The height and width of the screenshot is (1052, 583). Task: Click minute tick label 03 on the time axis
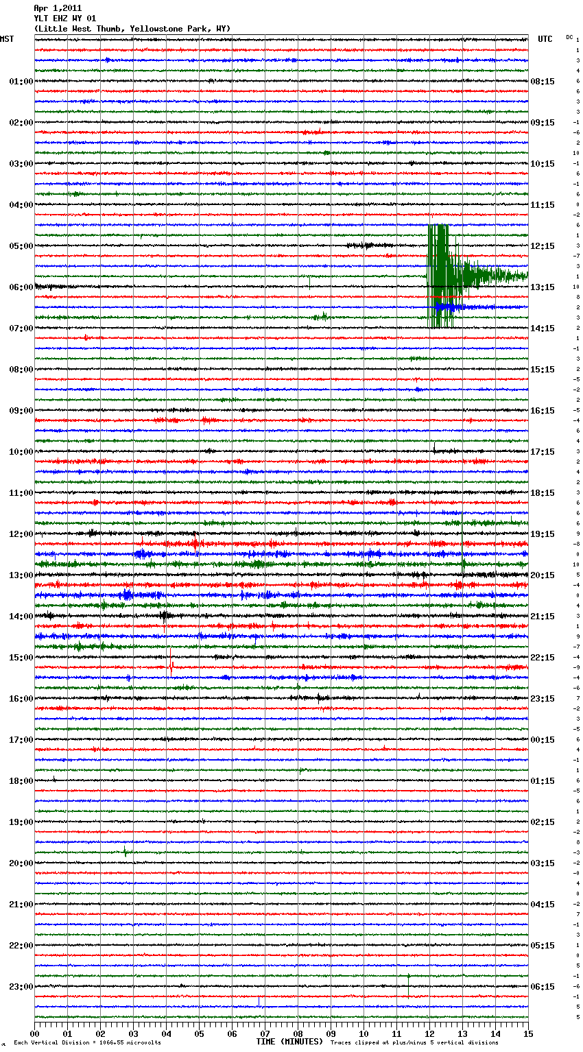pos(133,1033)
